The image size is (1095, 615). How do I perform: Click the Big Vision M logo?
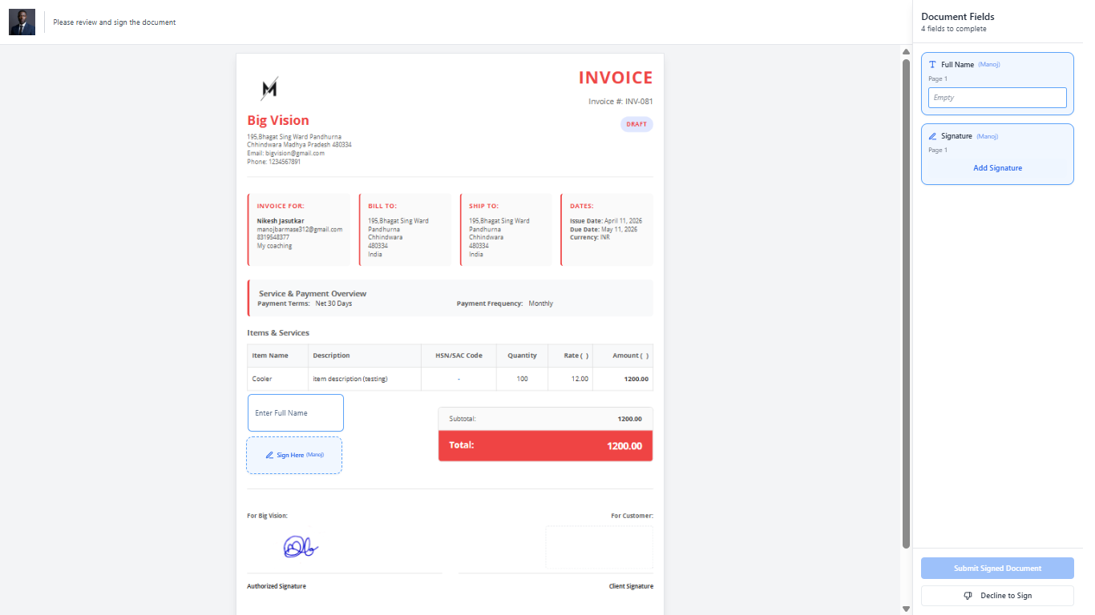tap(269, 87)
